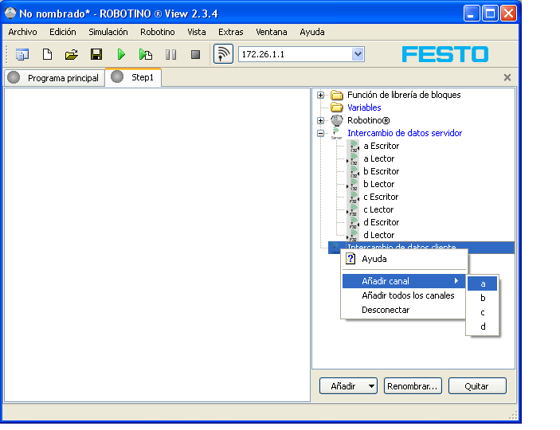Select the 'b Escritor' block icon

click(x=354, y=172)
